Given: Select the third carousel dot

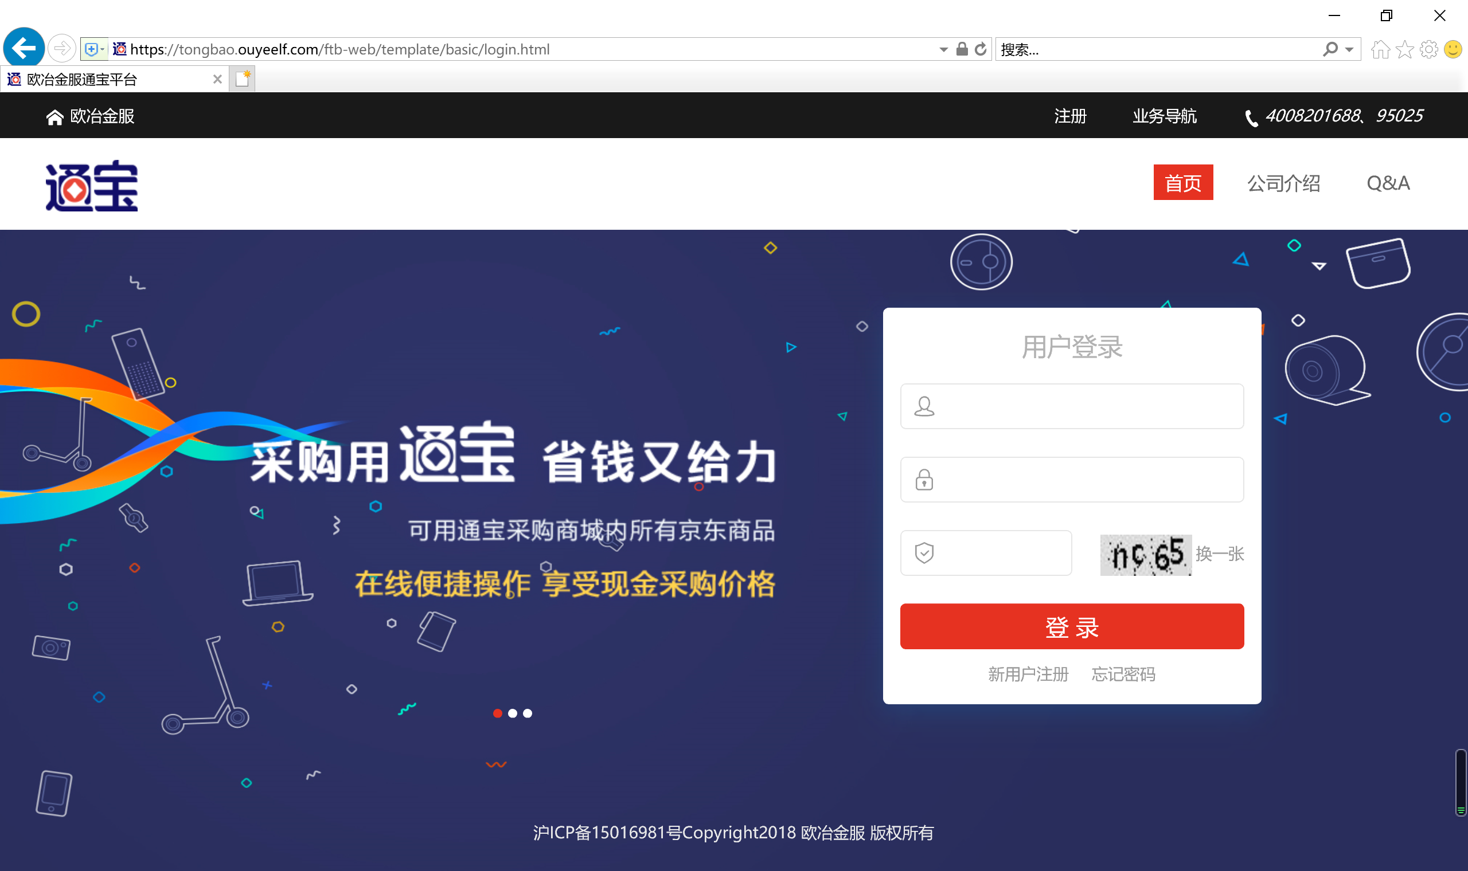Looking at the screenshot, I should 528,713.
